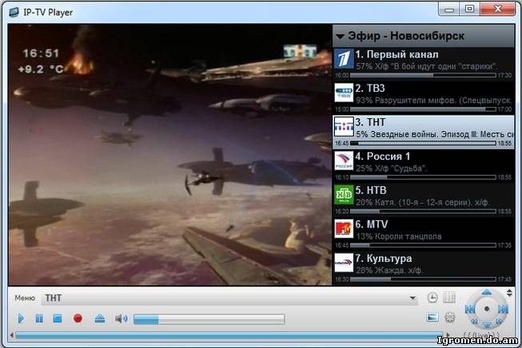Click program text 25% Х/ф "Судьба"

392,168
